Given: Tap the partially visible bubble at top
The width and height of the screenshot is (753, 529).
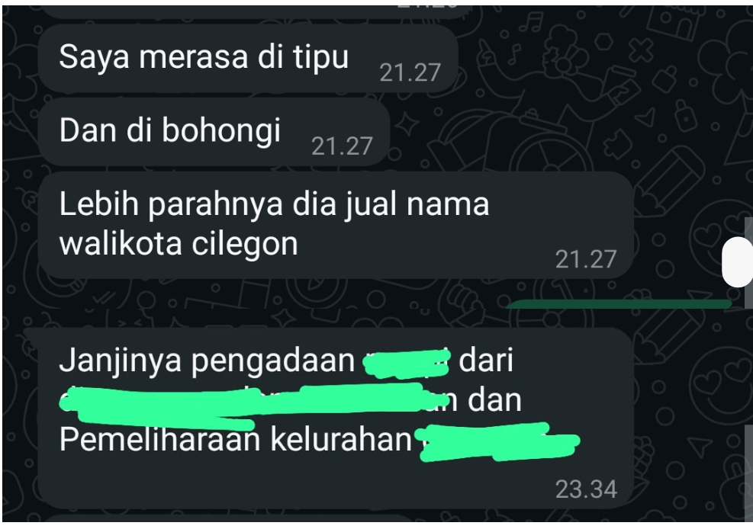Looking at the screenshot, I should 255,11.
